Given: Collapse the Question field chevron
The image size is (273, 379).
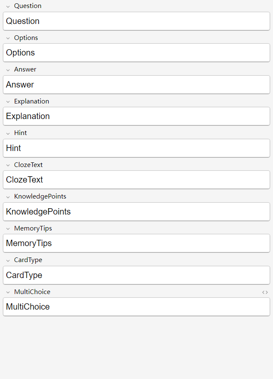Looking at the screenshot, I should click(x=8, y=6).
